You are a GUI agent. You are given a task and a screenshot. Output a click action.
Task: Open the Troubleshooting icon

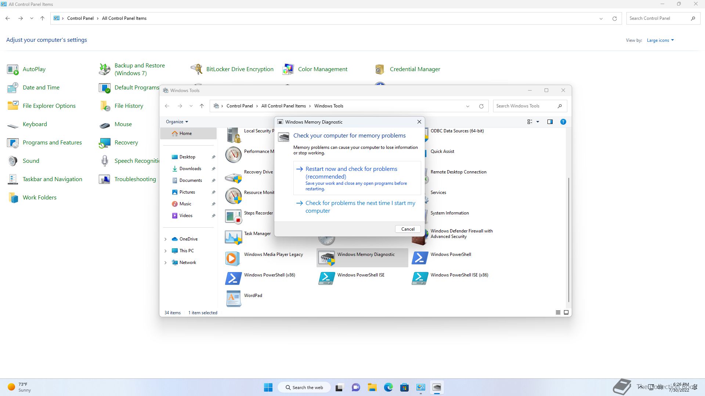[105, 179]
